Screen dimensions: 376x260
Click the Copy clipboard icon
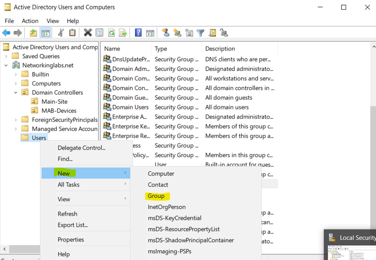(72, 33)
